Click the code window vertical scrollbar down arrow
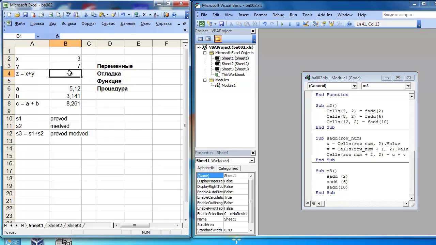This screenshot has width=436, height=245. click(x=411, y=198)
